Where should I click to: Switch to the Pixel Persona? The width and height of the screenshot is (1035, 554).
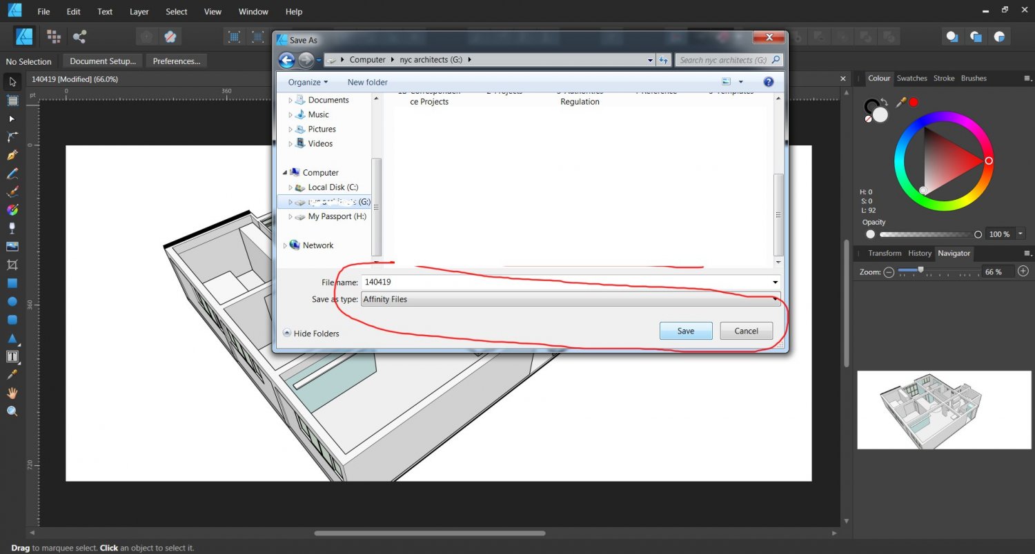(x=53, y=36)
